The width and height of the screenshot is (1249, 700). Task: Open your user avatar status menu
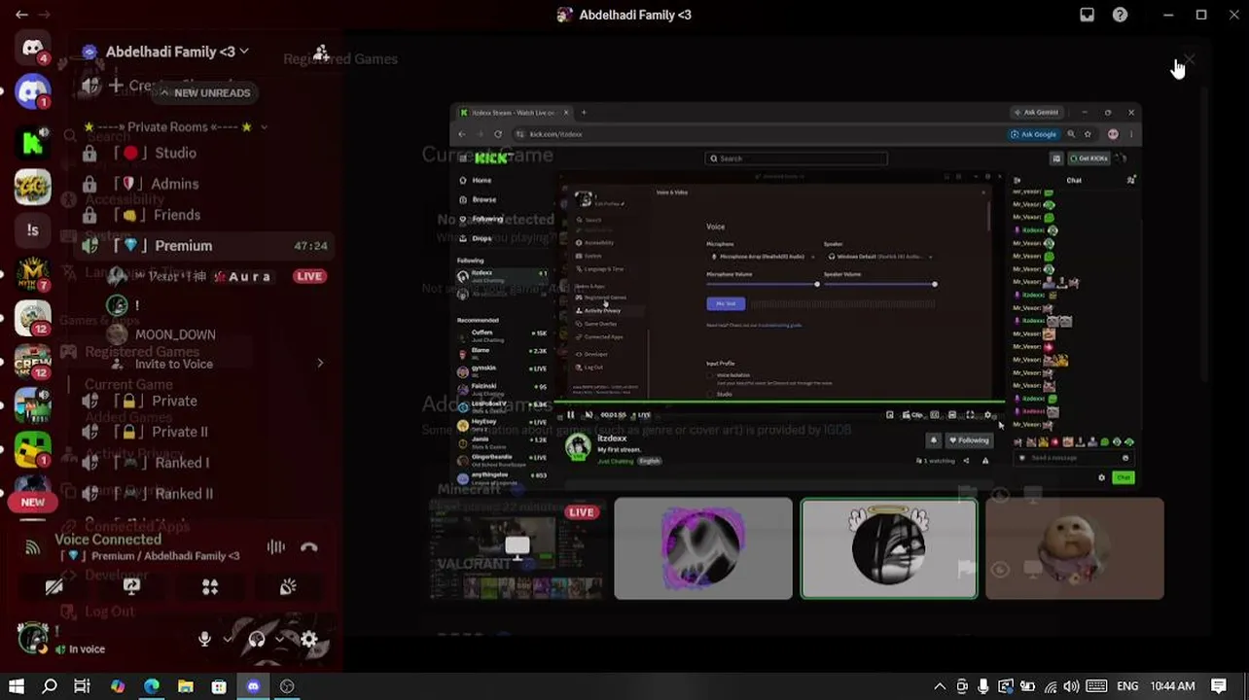pos(33,639)
